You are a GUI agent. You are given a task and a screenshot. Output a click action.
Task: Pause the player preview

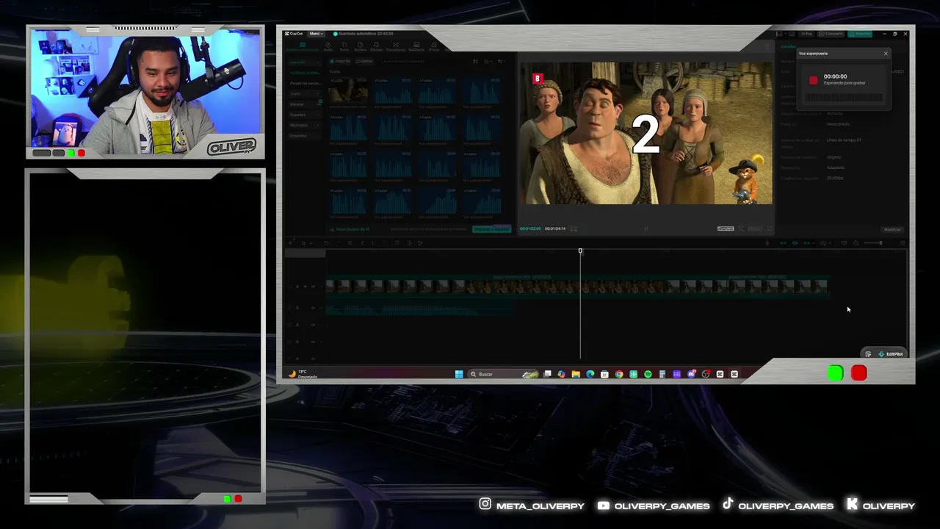646,228
